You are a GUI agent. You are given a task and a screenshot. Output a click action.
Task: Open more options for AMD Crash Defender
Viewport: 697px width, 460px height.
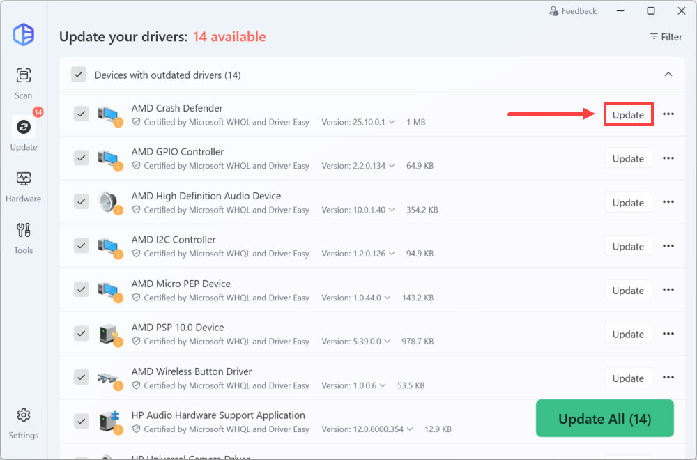click(668, 114)
